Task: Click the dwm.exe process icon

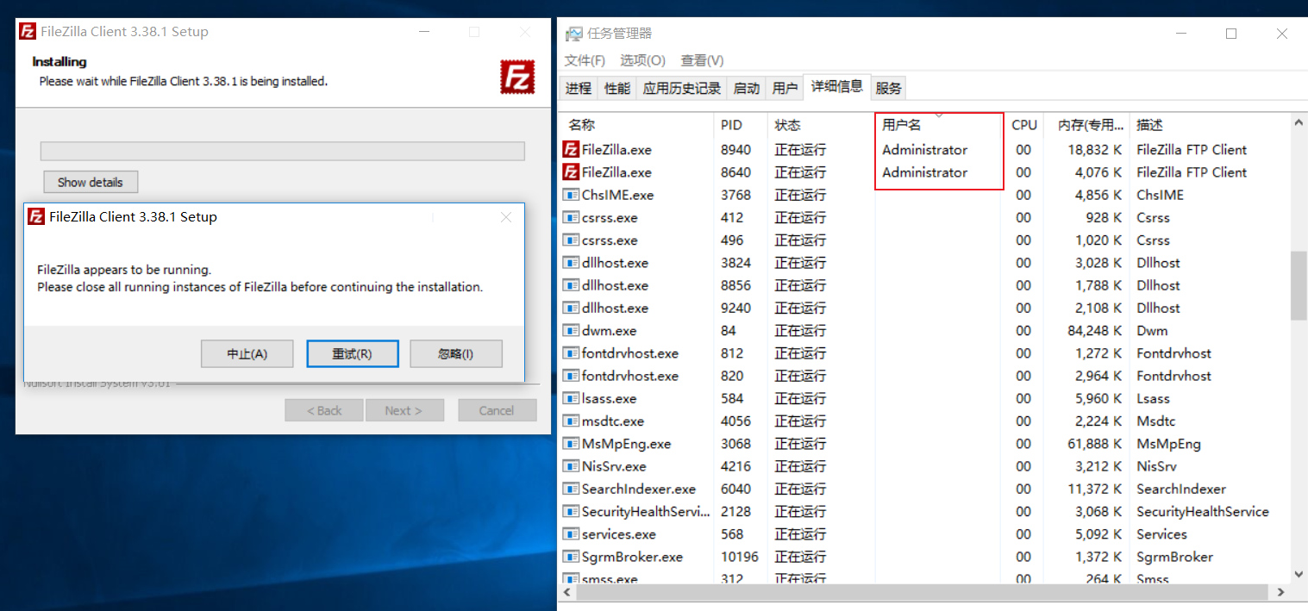Action: point(570,330)
